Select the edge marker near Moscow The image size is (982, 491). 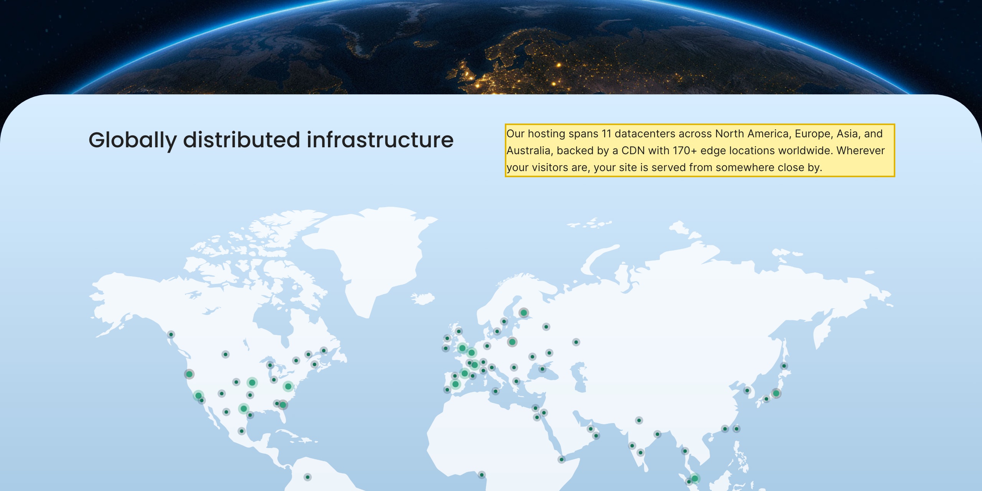(546, 327)
